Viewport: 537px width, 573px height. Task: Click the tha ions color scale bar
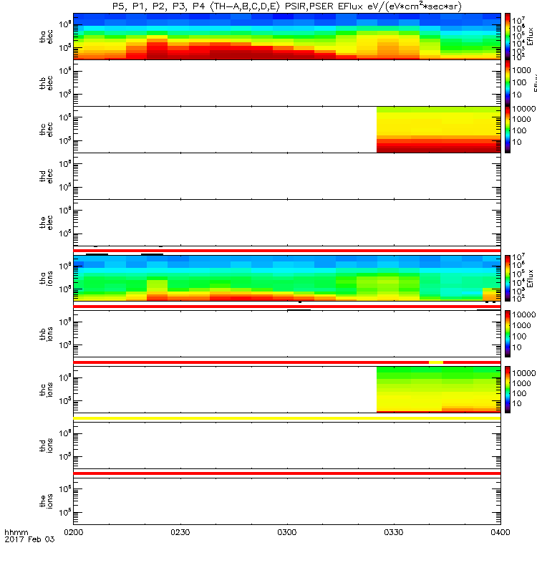[508, 278]
